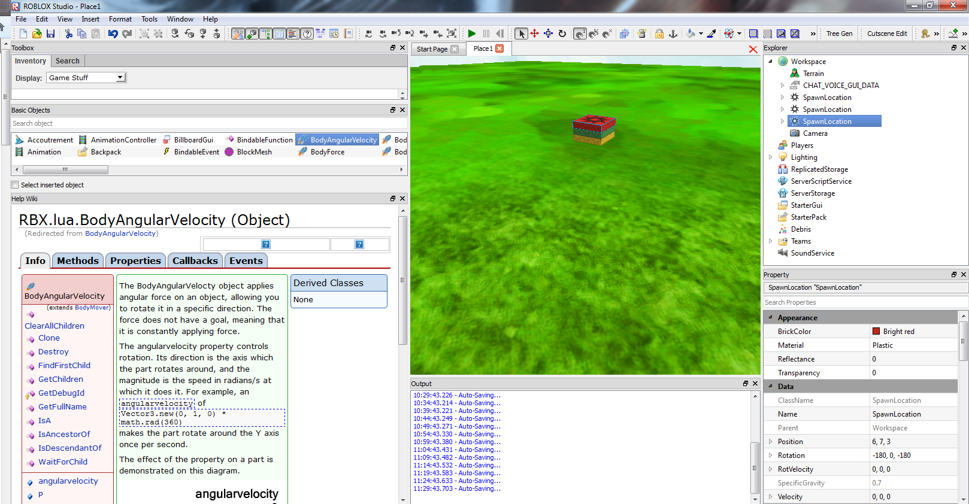Collapse the Appearance property section
Screen dimensions: 969x504
click(x=771, y=318)
